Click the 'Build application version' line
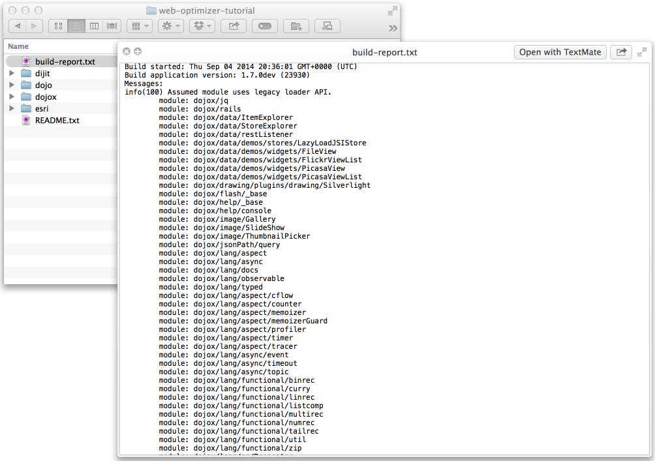Screen dimensions: 655x461 tap(217, 75)
